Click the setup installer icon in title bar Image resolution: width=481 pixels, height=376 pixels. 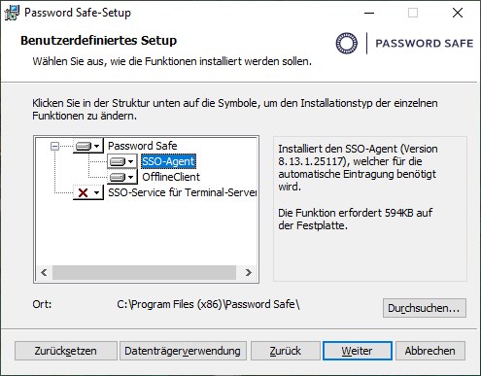(12, 13)
